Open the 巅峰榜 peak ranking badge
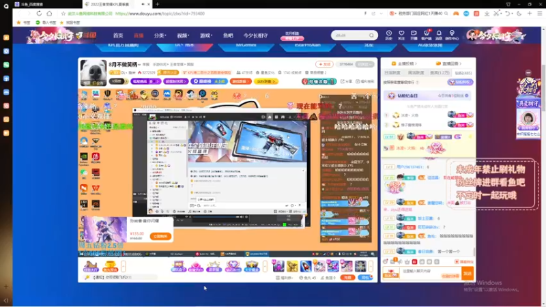546x307 pixels. 209,81
